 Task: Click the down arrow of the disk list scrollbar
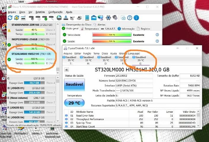tap(58, 73)
